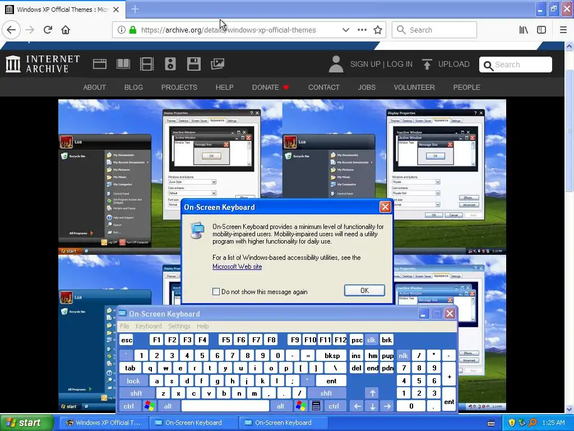The height and width of the screenshot is (431, 574).
Task: Open the Internet Archive Video film icon
Action: coord(147,64)
